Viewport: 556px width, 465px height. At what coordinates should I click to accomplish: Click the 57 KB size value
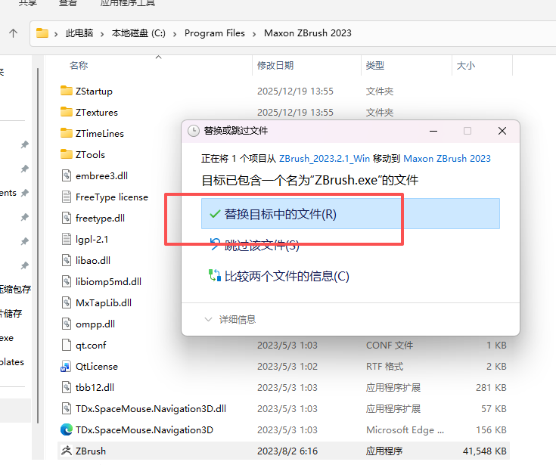[493, 408]
